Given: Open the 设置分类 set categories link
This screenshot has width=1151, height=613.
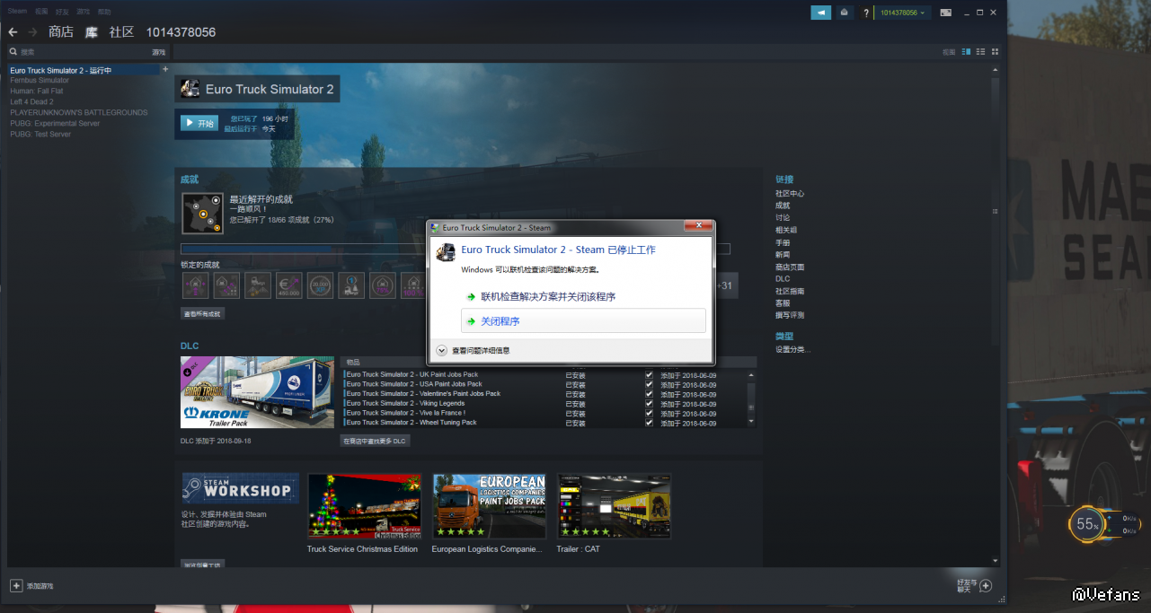Looking at the screenshot, I should point(792,349).
